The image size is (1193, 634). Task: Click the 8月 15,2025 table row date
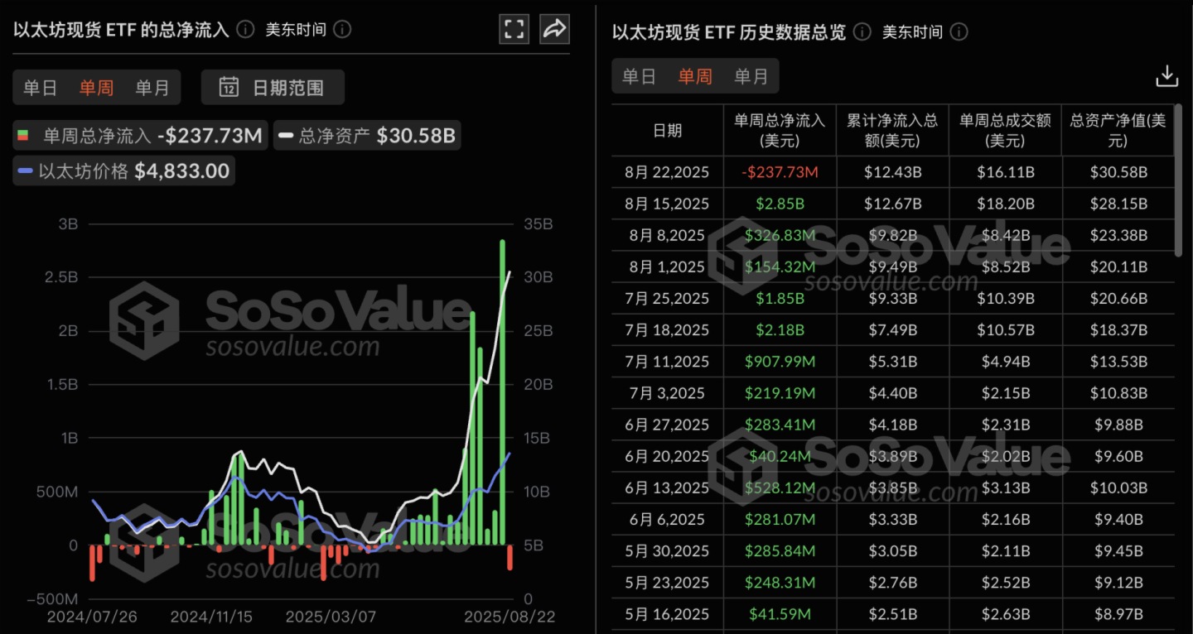(668, 204)
